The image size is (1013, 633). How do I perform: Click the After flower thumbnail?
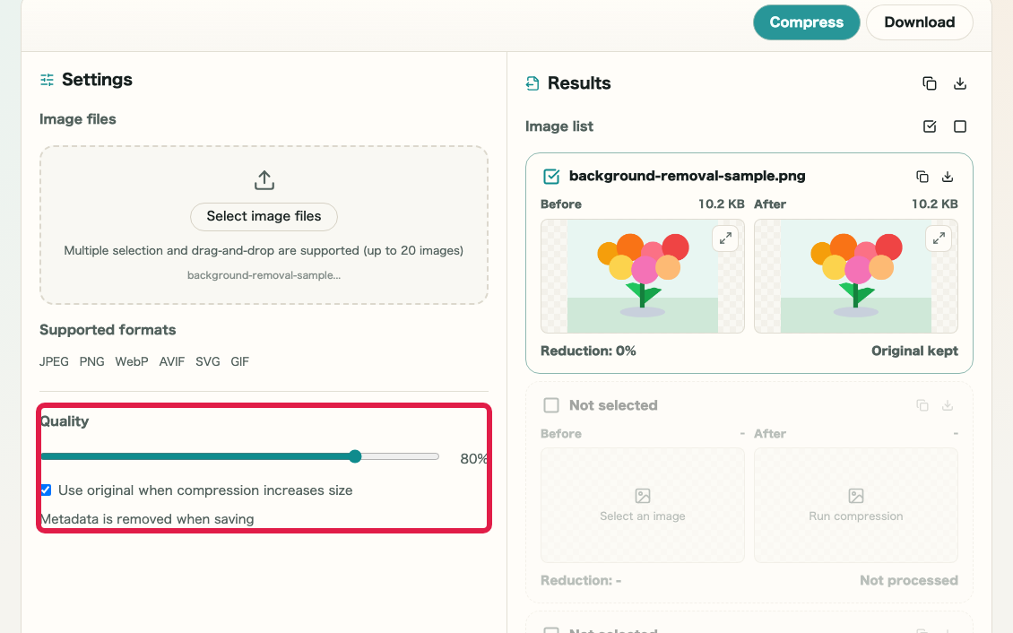point(855,276)
